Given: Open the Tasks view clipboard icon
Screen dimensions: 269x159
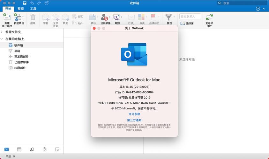Looking at the screenshot, I should (x=45, y=149).
